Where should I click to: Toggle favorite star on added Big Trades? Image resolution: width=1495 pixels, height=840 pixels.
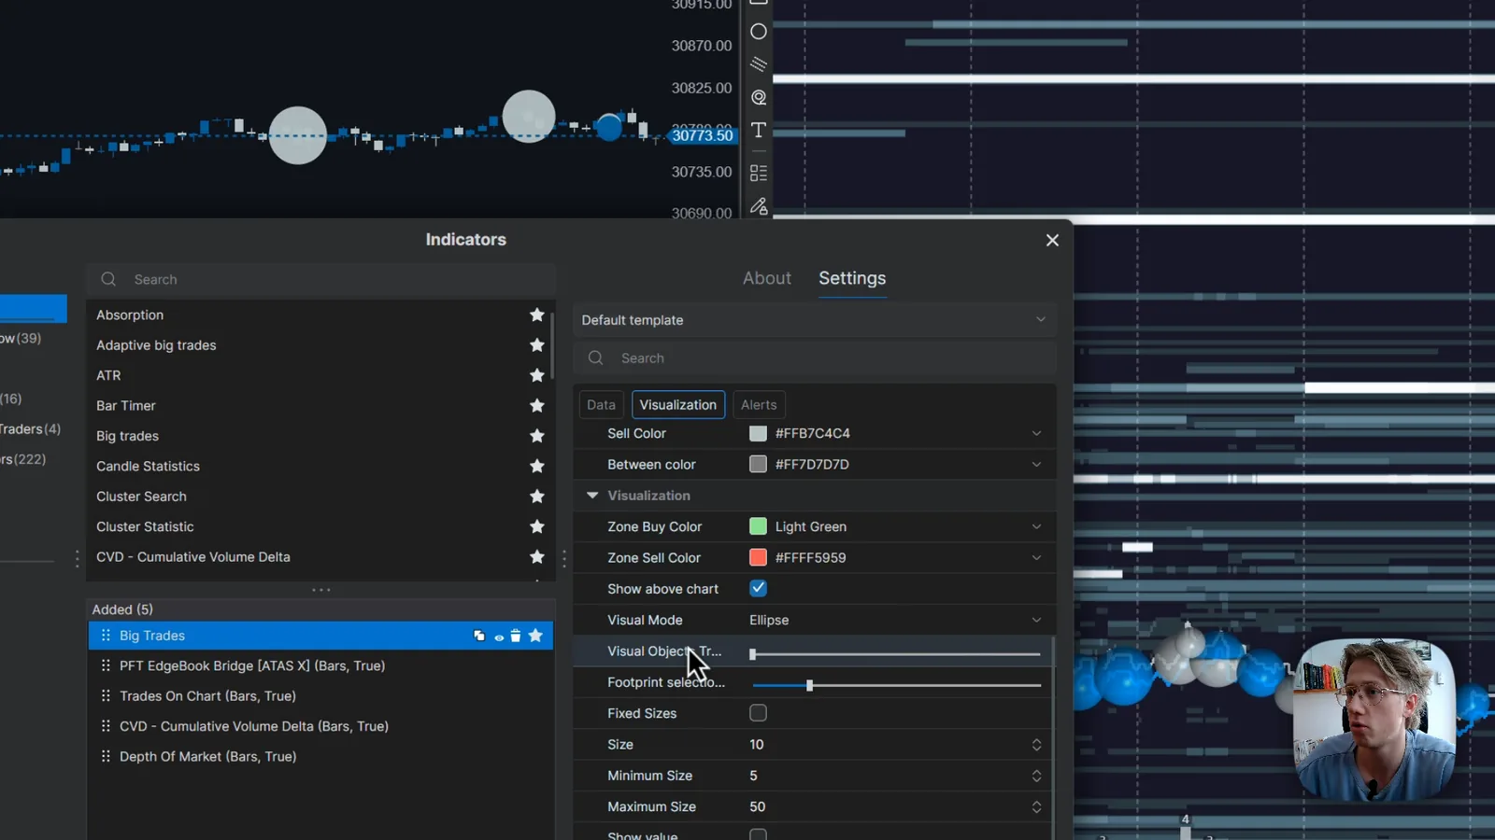click(535, 636)
